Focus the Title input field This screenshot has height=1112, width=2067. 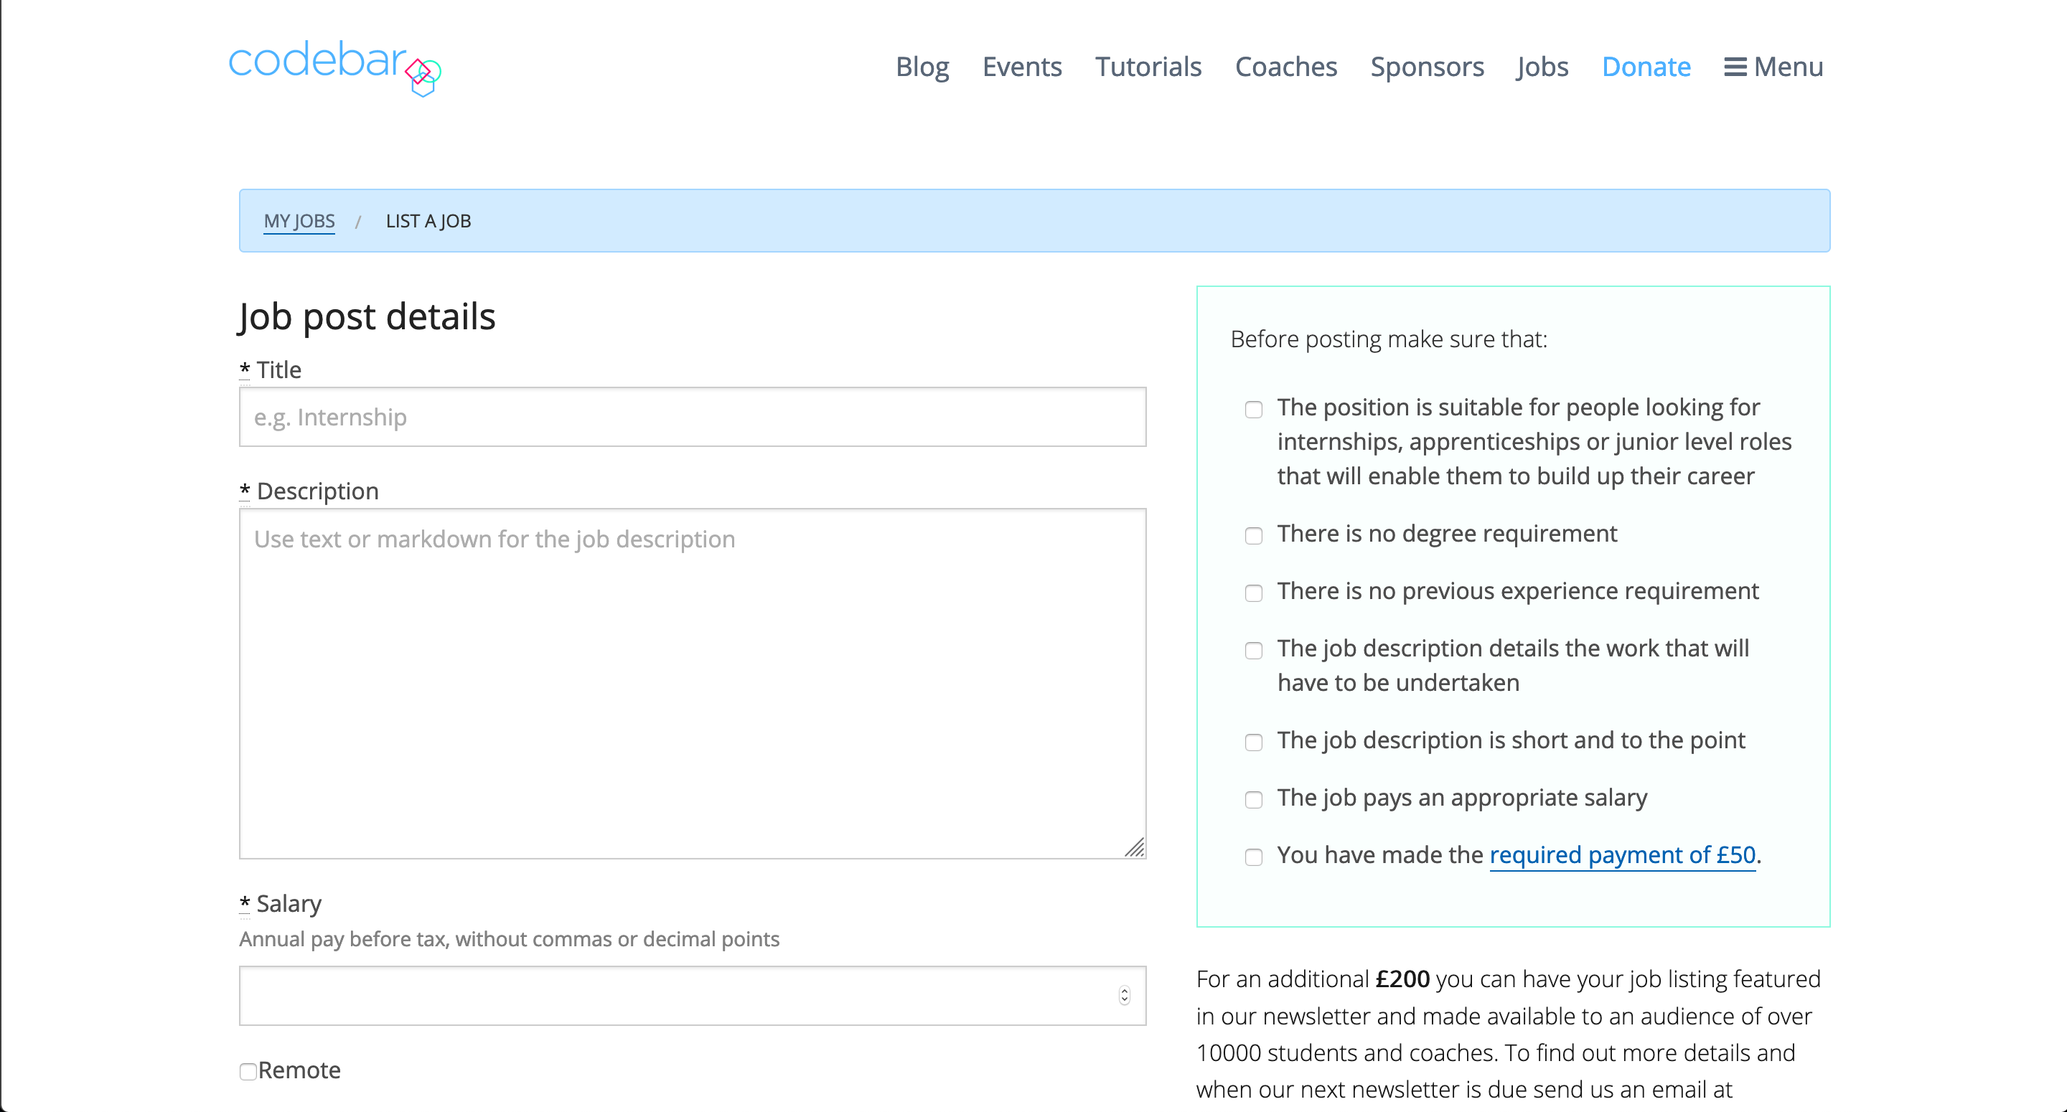692,418
